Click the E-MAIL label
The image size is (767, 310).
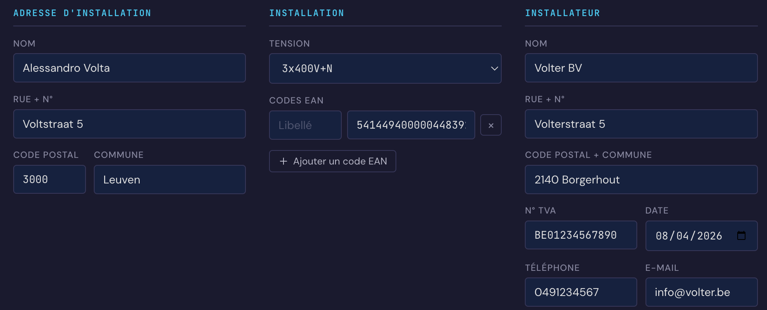pos(662,268)
